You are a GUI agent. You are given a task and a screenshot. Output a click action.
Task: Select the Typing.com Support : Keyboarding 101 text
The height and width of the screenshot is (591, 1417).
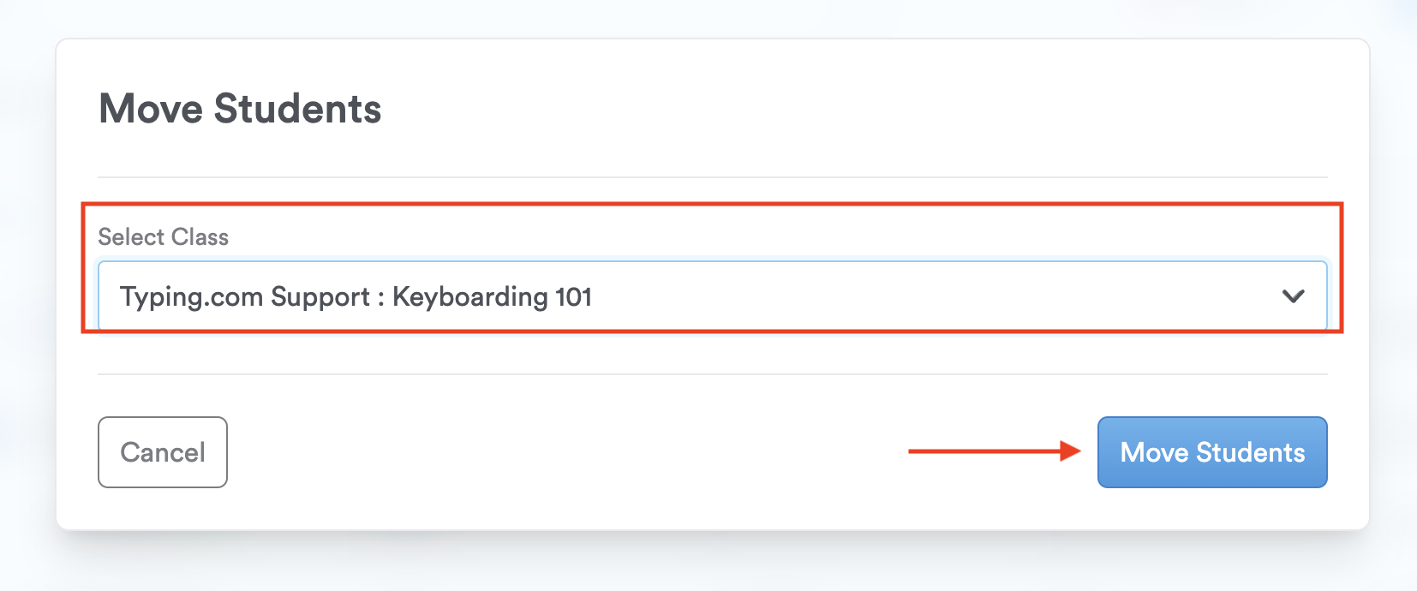tap(356, 297)
